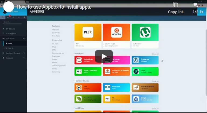This screenshot has height=113, width=207.
Task: Open the Plex featured app card
Action: [x=88, y=36]
